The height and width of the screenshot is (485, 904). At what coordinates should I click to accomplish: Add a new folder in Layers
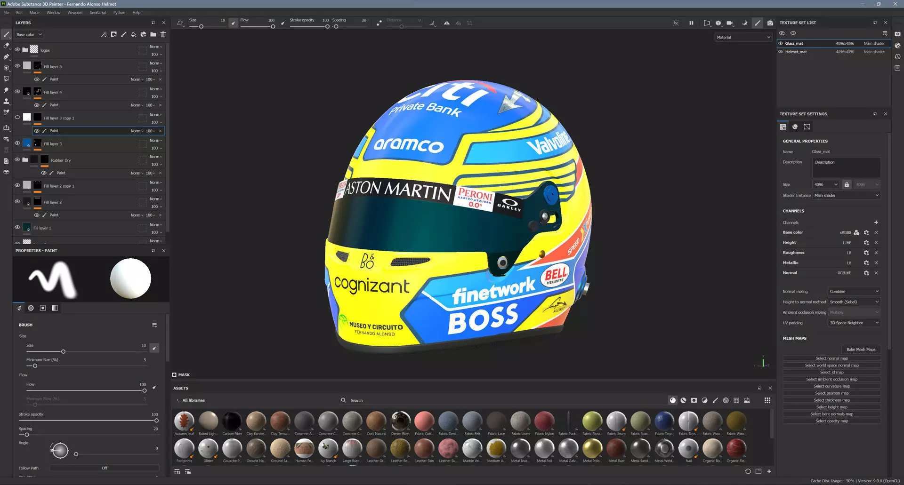(153, 34)
